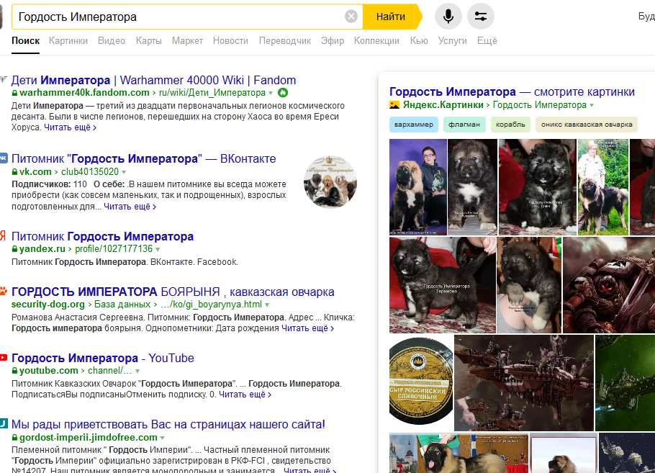This screenshot has height=473, width=655.
Task: Click the Найти search button
Action: coord(391,17)
